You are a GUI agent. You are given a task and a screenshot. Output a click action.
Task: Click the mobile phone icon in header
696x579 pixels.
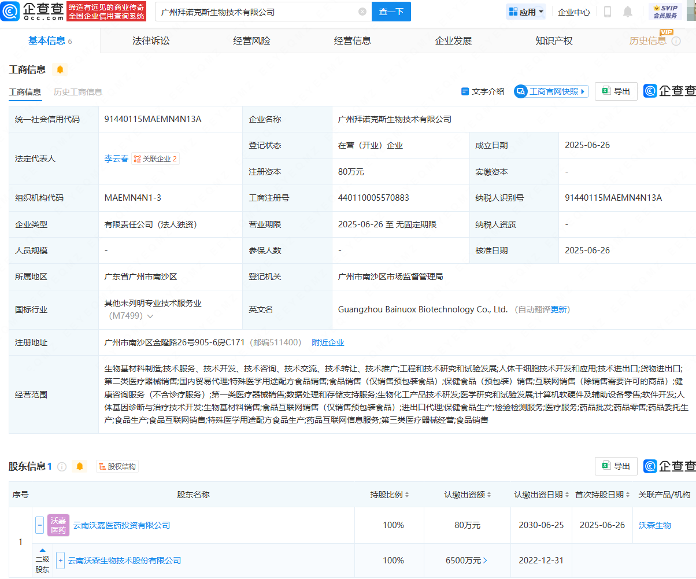tap(608, 12)
